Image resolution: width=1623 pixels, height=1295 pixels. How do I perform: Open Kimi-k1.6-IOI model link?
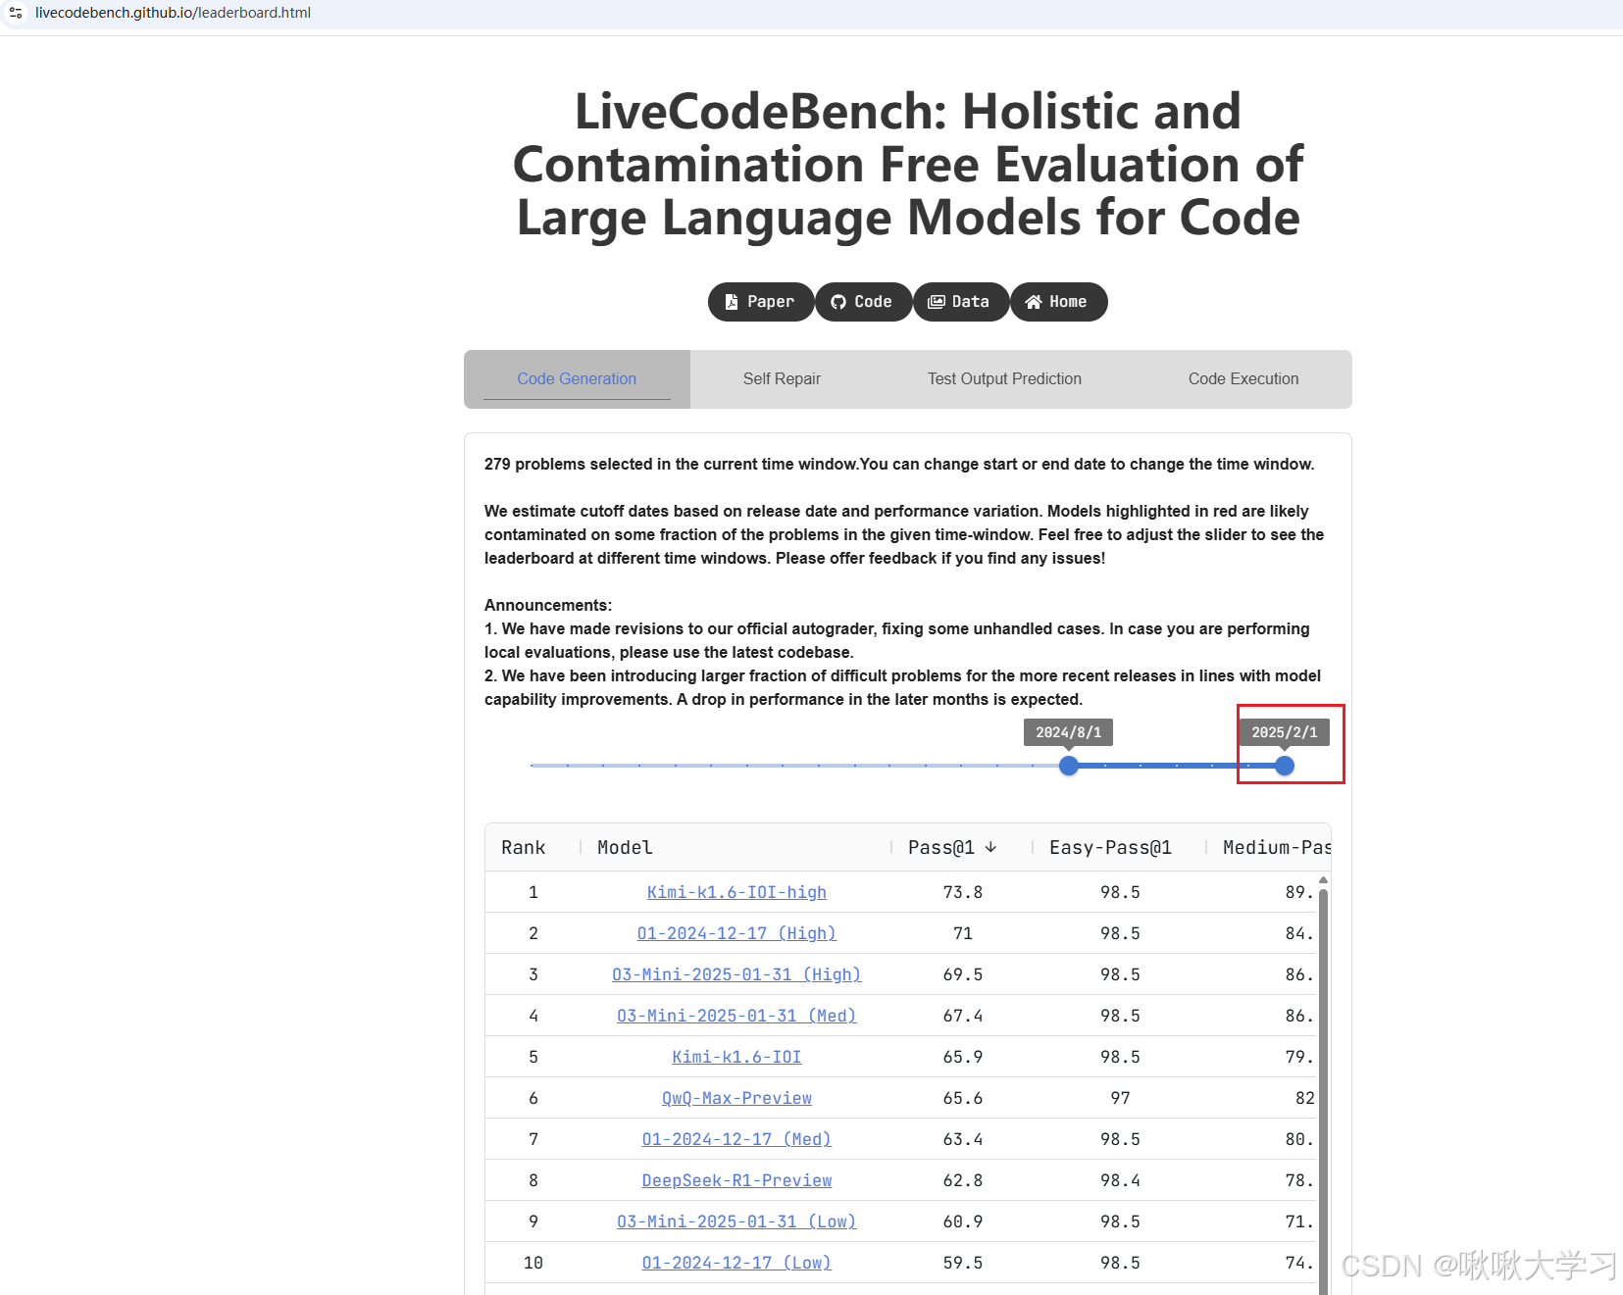point(736,1057)
